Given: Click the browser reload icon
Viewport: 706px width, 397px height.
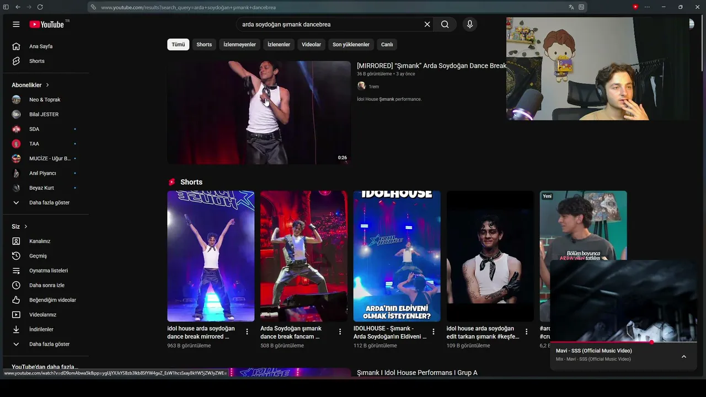Looking at the screenshot, I should [40, 7].
